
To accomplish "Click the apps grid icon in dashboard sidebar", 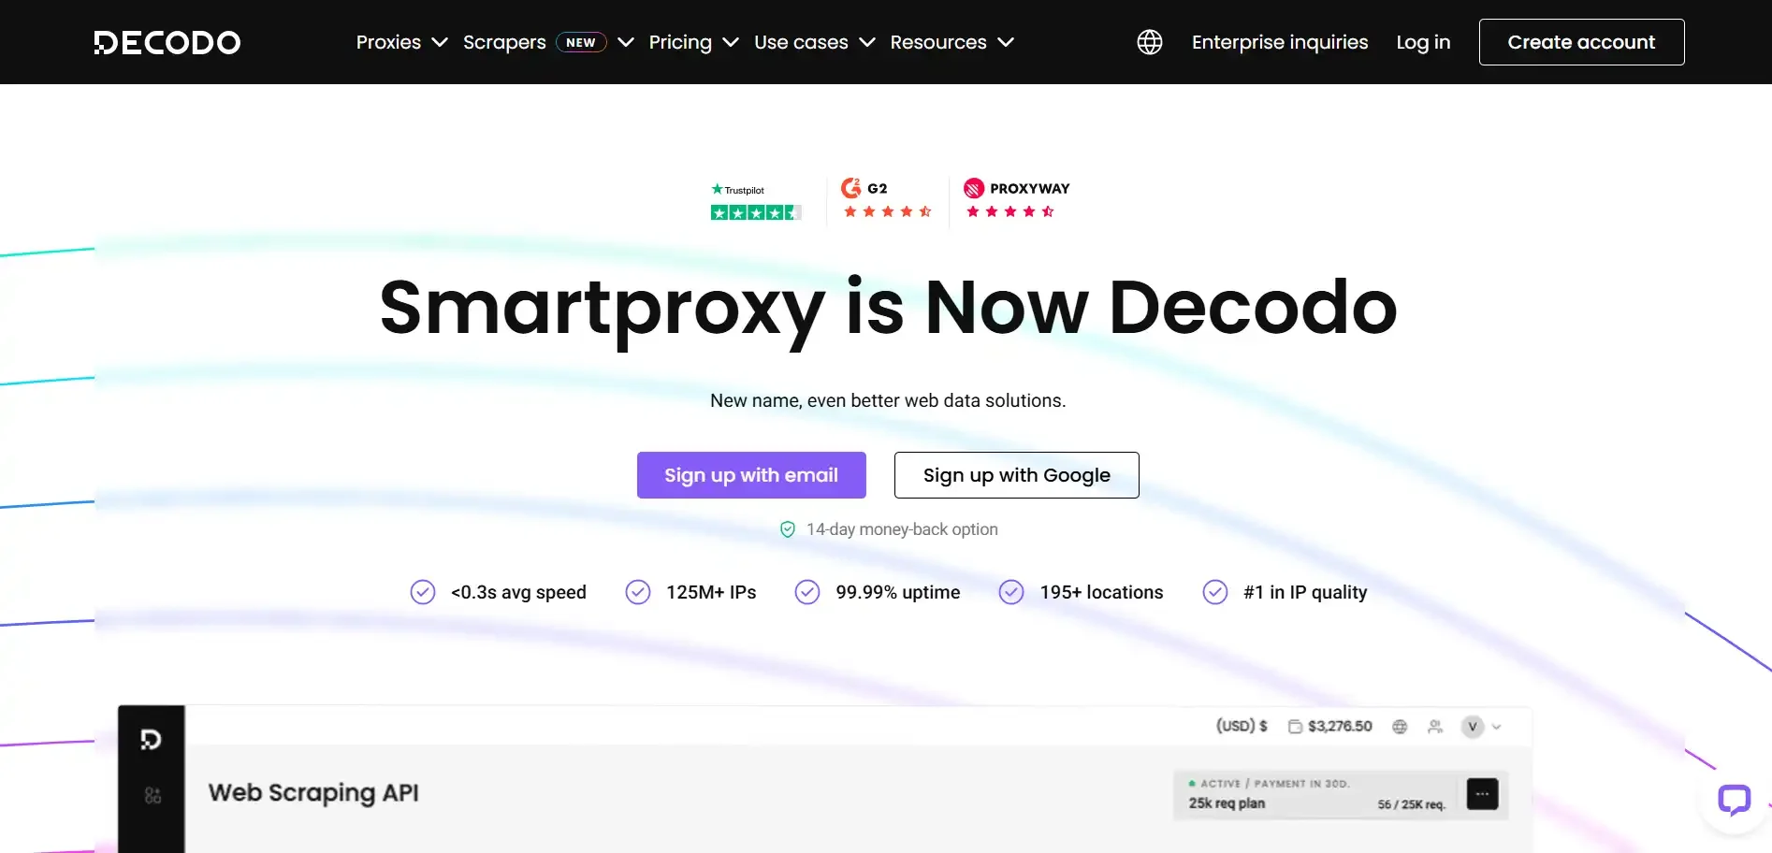I will tap(153, 796).
